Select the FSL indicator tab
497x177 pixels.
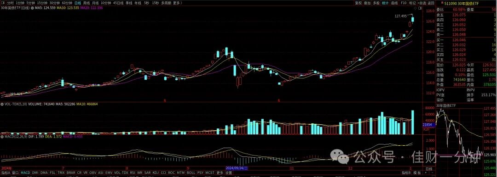coord(52,172)
